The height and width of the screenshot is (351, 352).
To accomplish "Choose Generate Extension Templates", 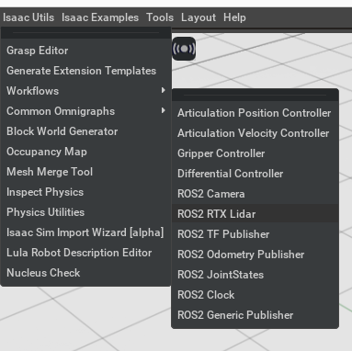I will click(85, 71).
